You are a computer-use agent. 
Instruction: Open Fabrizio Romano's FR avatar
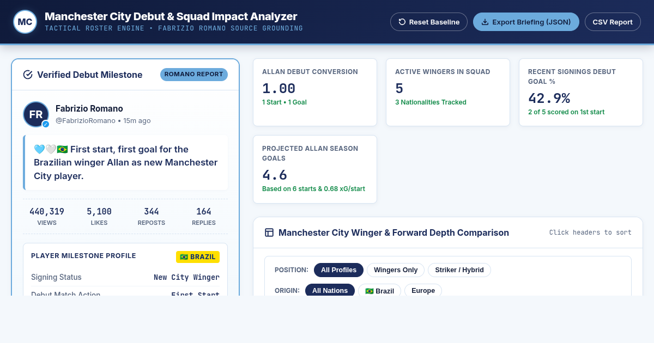(x=36, y=114)
